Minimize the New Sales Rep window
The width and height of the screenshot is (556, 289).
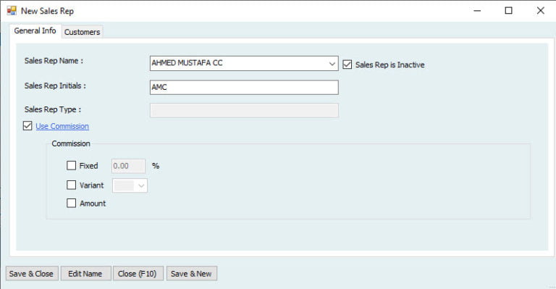click(477, 11)
